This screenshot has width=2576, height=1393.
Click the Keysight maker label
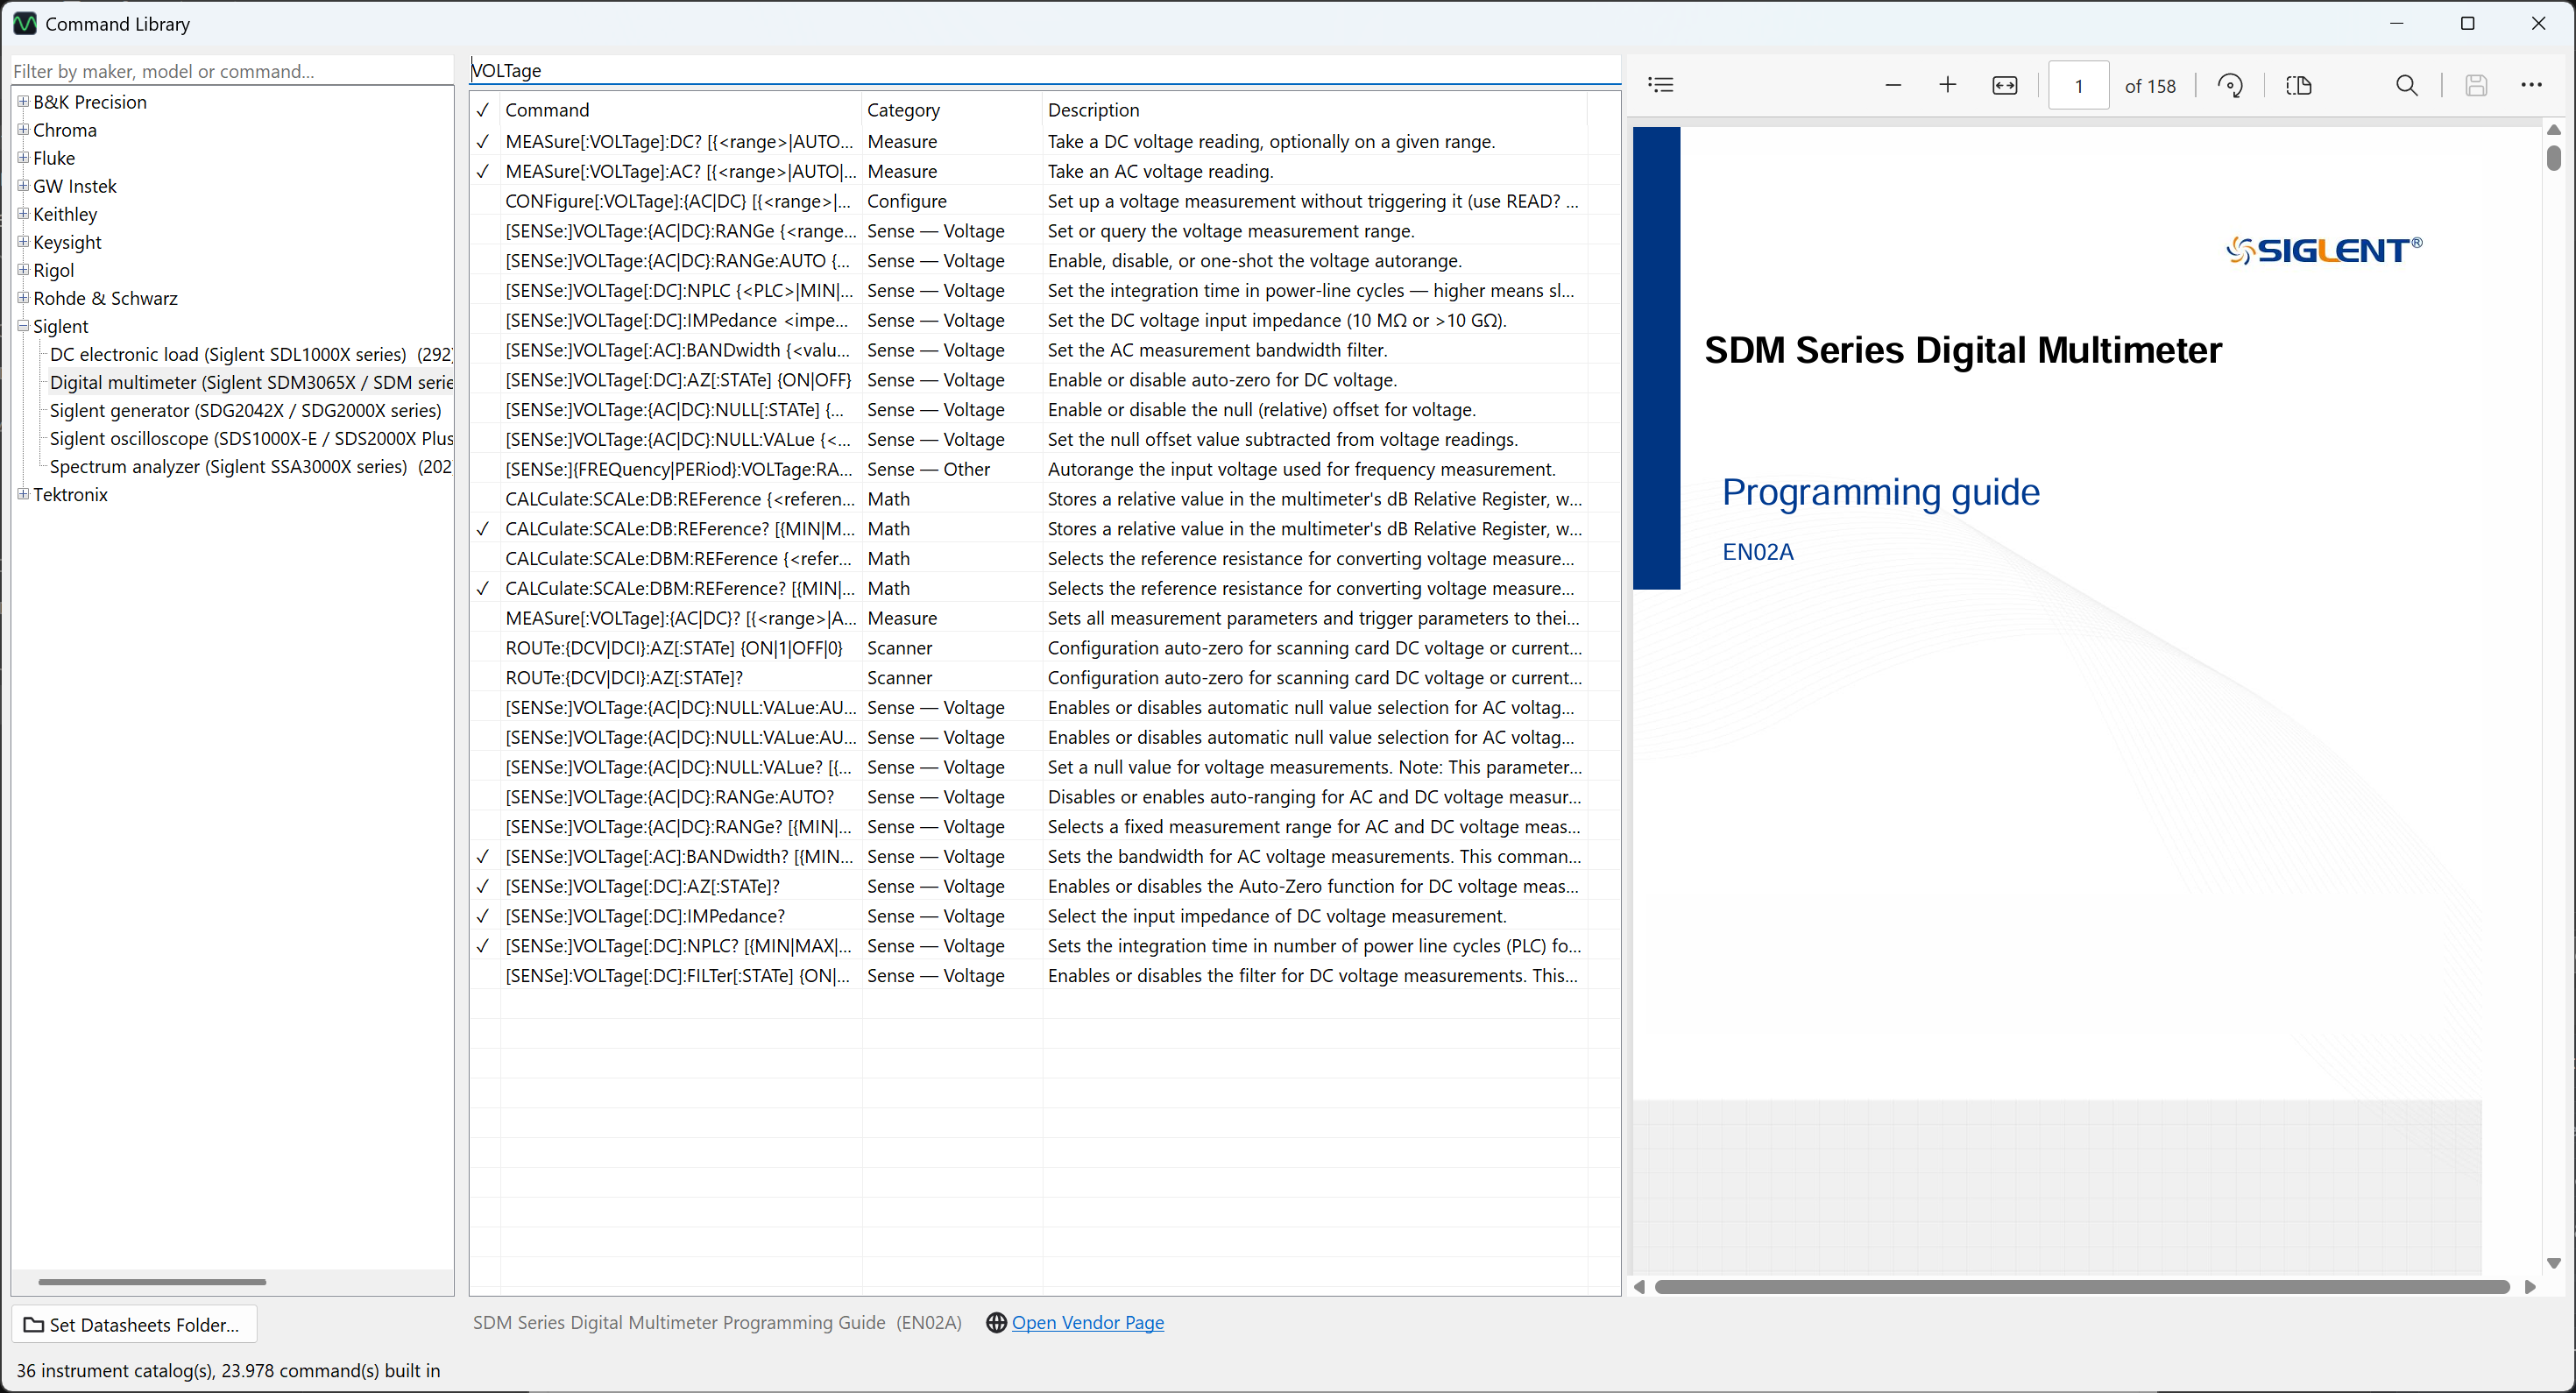click(67, 242)
